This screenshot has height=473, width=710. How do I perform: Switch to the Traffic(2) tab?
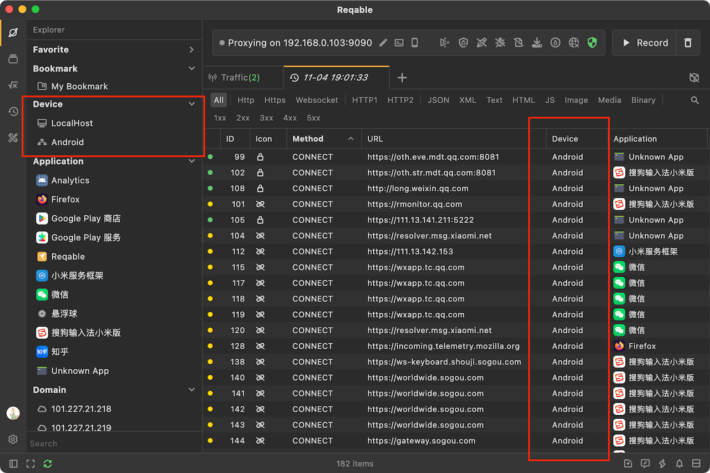(240, 78)
